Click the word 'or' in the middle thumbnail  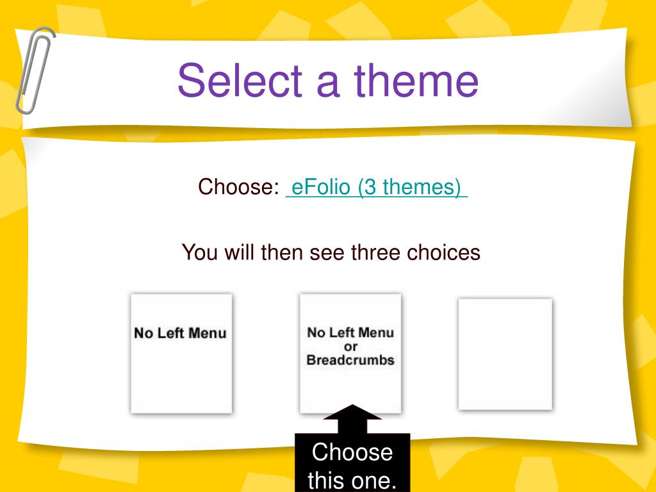[x=350, y=347]
